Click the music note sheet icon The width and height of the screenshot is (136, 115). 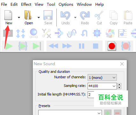(x=123, y=33)
